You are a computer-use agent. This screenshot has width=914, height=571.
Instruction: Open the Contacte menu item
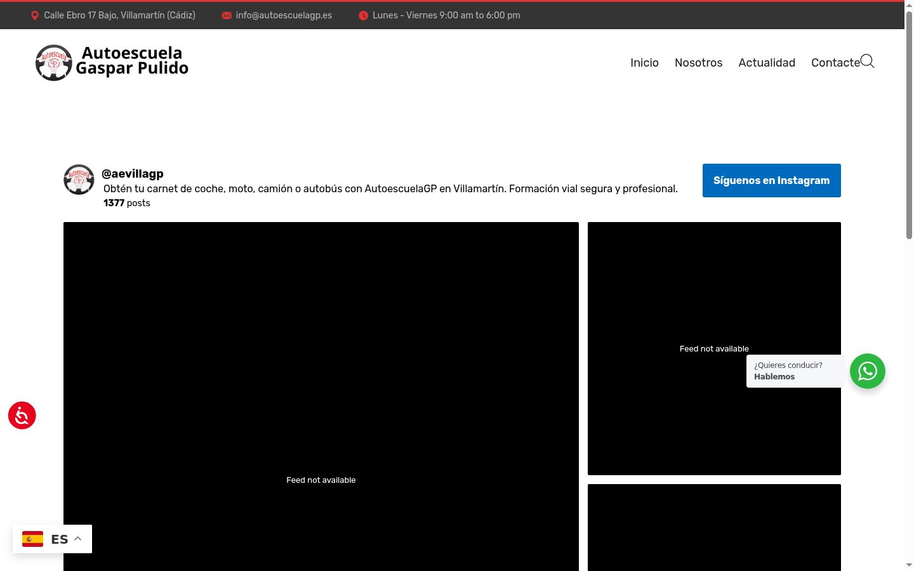tap(835, 63)
